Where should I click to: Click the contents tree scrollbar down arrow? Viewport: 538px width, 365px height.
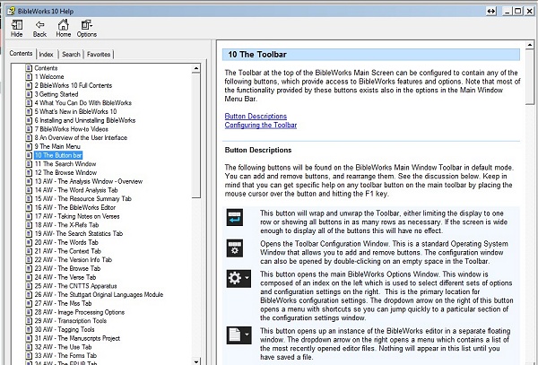195,361
